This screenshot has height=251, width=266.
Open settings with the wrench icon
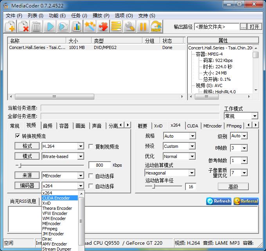129,26
